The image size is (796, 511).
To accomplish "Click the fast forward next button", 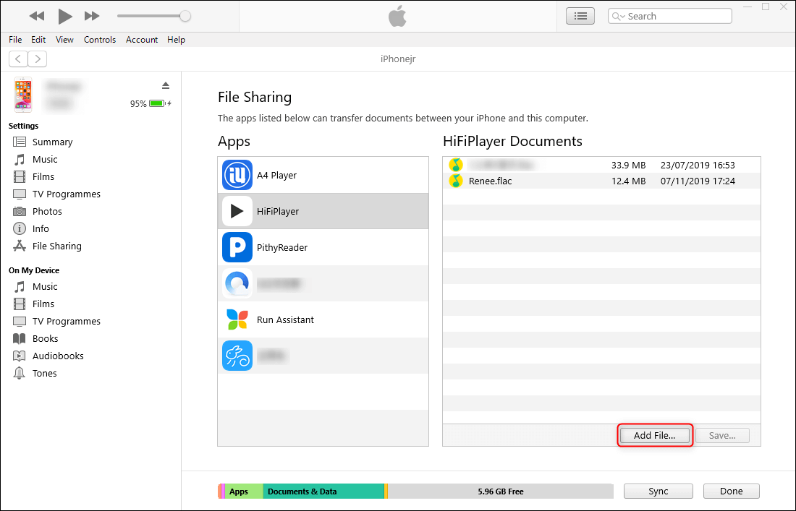I will 92,16.
